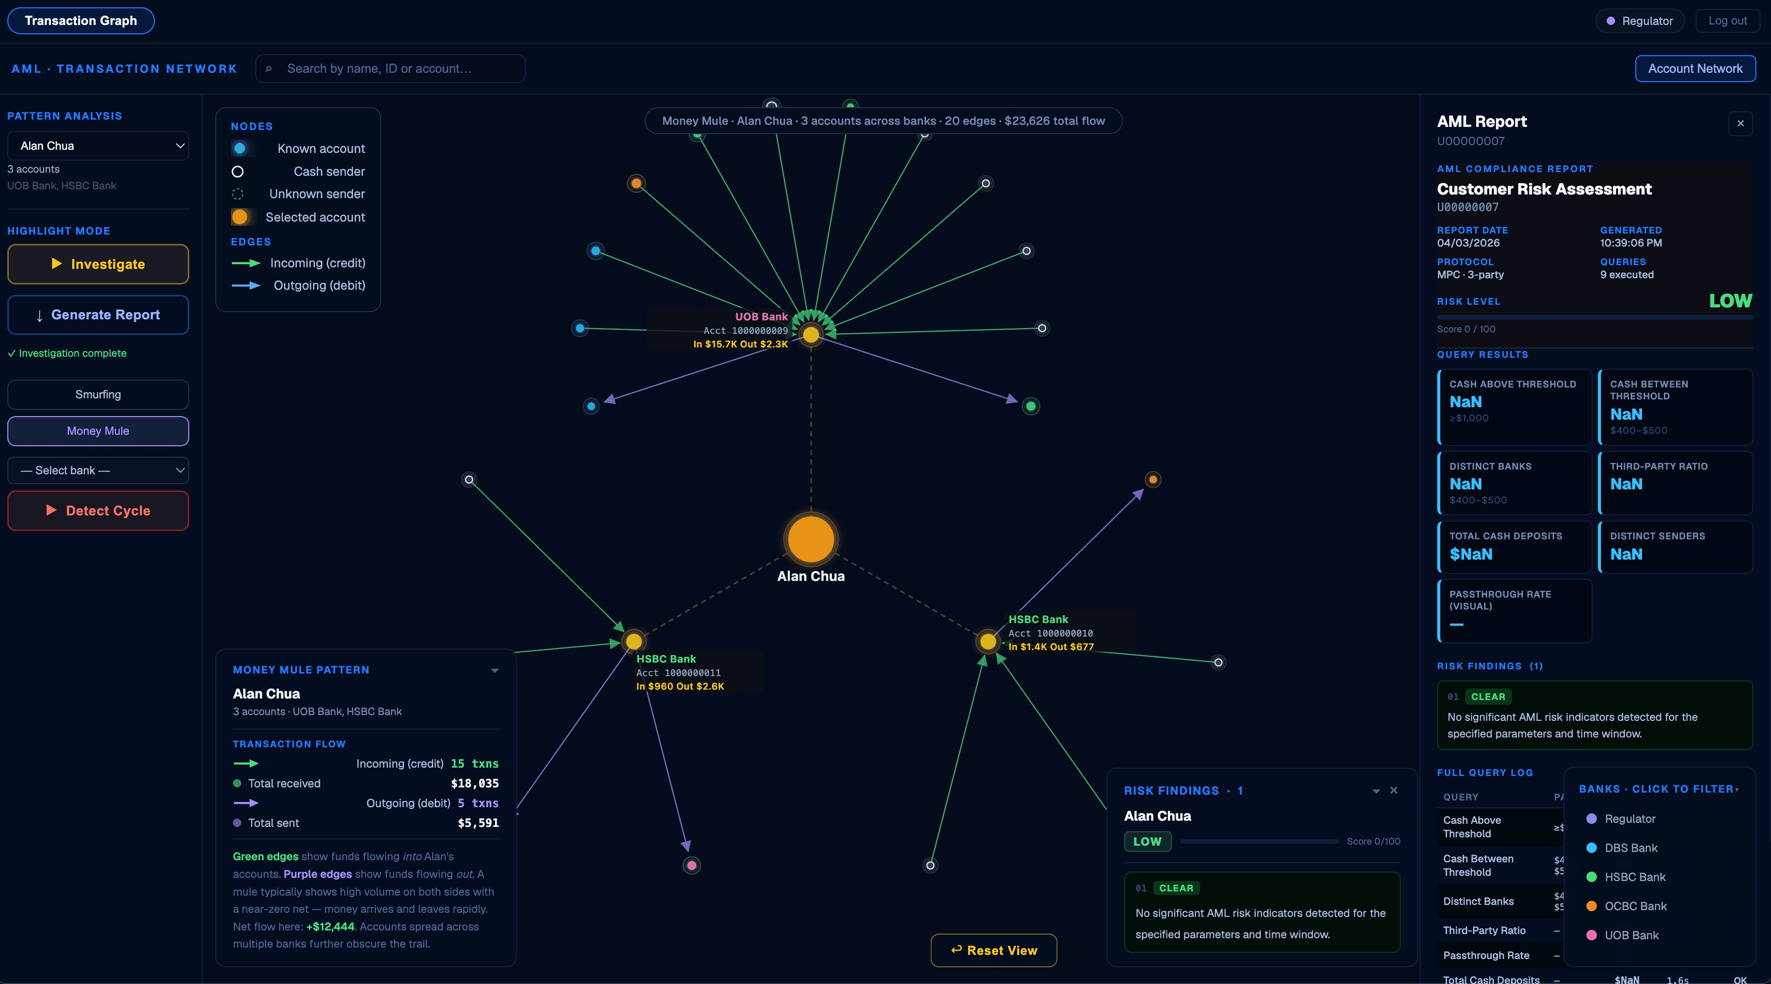Select the Money Mule pattern
This screenshot has width=1771, height=984.
(x=98, y=431)
